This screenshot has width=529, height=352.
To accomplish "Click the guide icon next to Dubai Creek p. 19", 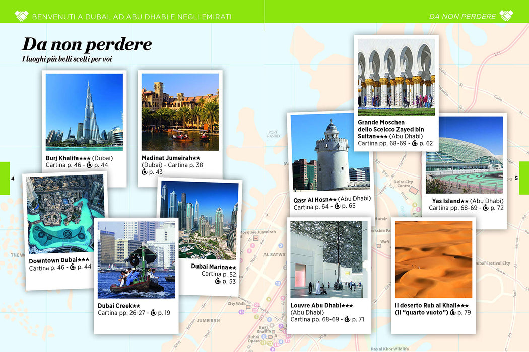I will 153,313.
